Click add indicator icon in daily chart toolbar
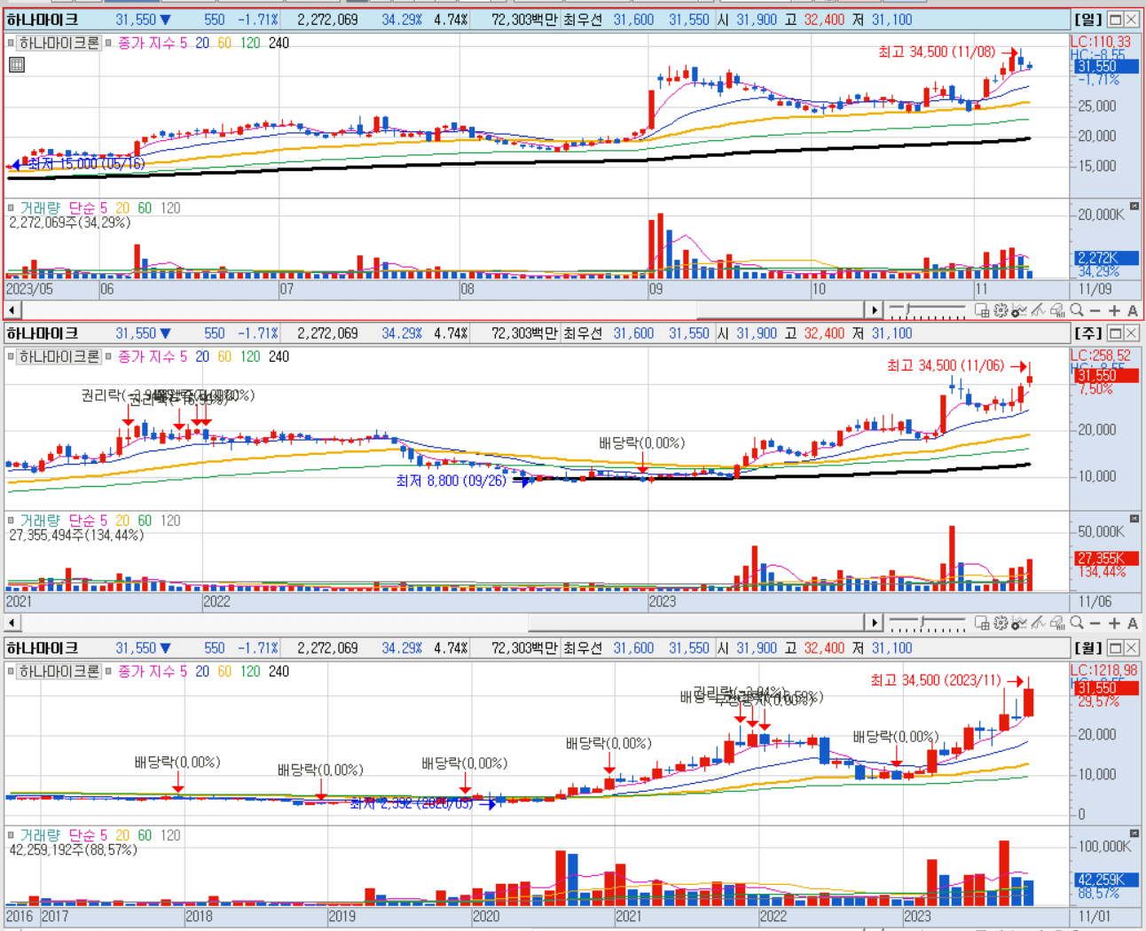 (1019, 310)
